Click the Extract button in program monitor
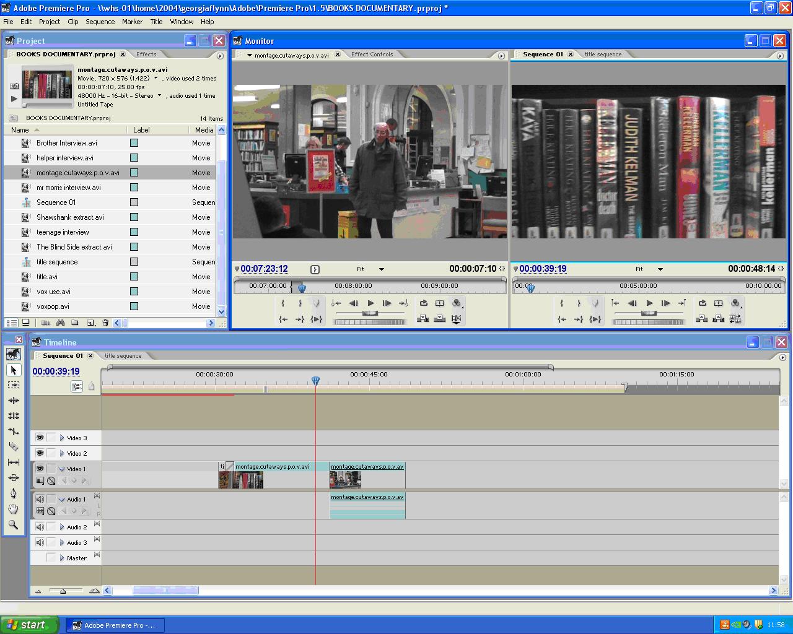The height and width of the screenshot is (634, 793). (x=719, y=319)
